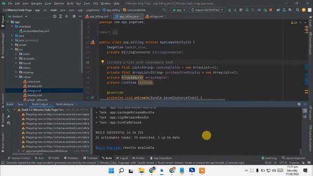Click consumableIds breadcrumb
The width and height of the screenshot is (313, 176).
point(134,10)
